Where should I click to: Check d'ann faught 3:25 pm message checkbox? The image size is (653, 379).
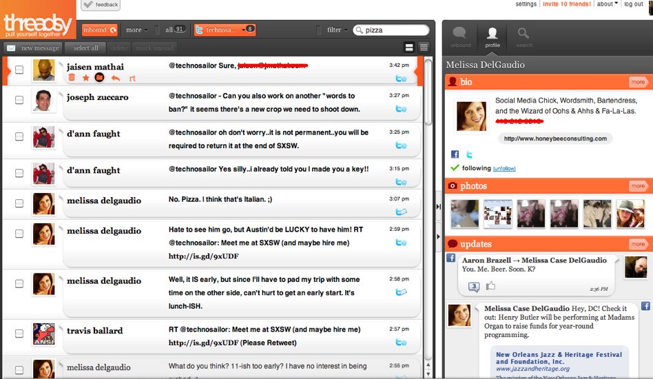pyautogui.click(x=19, y=136)
